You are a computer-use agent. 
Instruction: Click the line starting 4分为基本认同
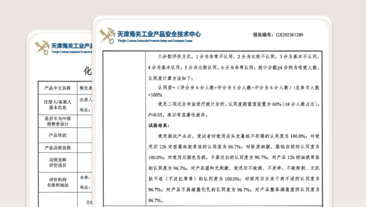(x=233, y=68)
